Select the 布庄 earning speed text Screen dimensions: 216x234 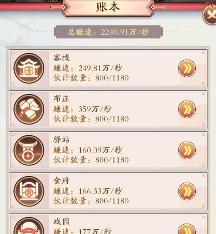82,109
